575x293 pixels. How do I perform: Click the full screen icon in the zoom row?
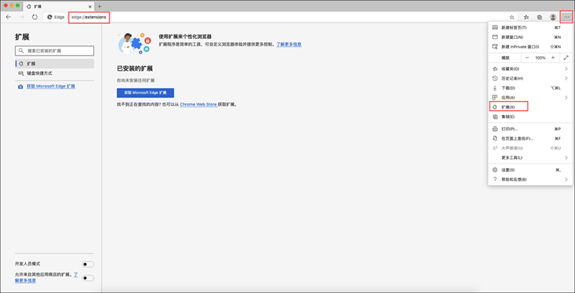click(565, 57)
